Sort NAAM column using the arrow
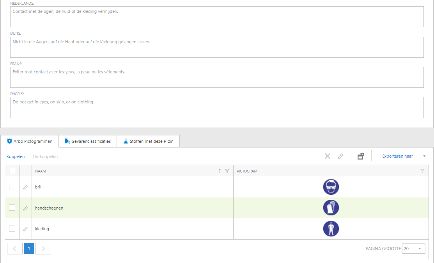 click(x=220, y=171)
